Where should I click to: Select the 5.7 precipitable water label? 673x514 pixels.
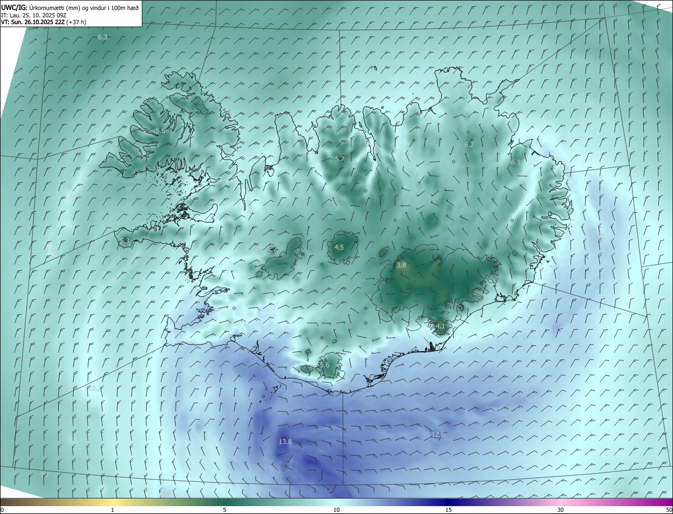340,159
